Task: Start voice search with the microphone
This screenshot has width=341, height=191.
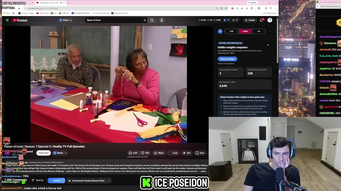Action: (x=162, y=20)
